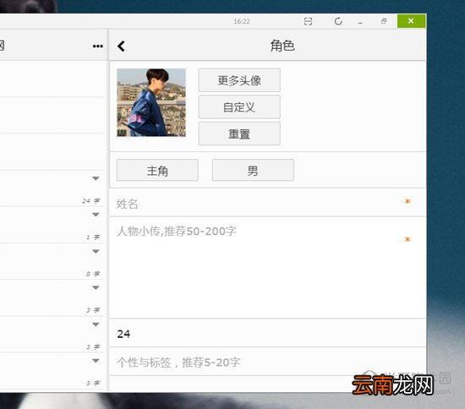This screenshot has width=465, height=409.
Task: Focus the 姓名 input field
Action: [x=268, y=203]
